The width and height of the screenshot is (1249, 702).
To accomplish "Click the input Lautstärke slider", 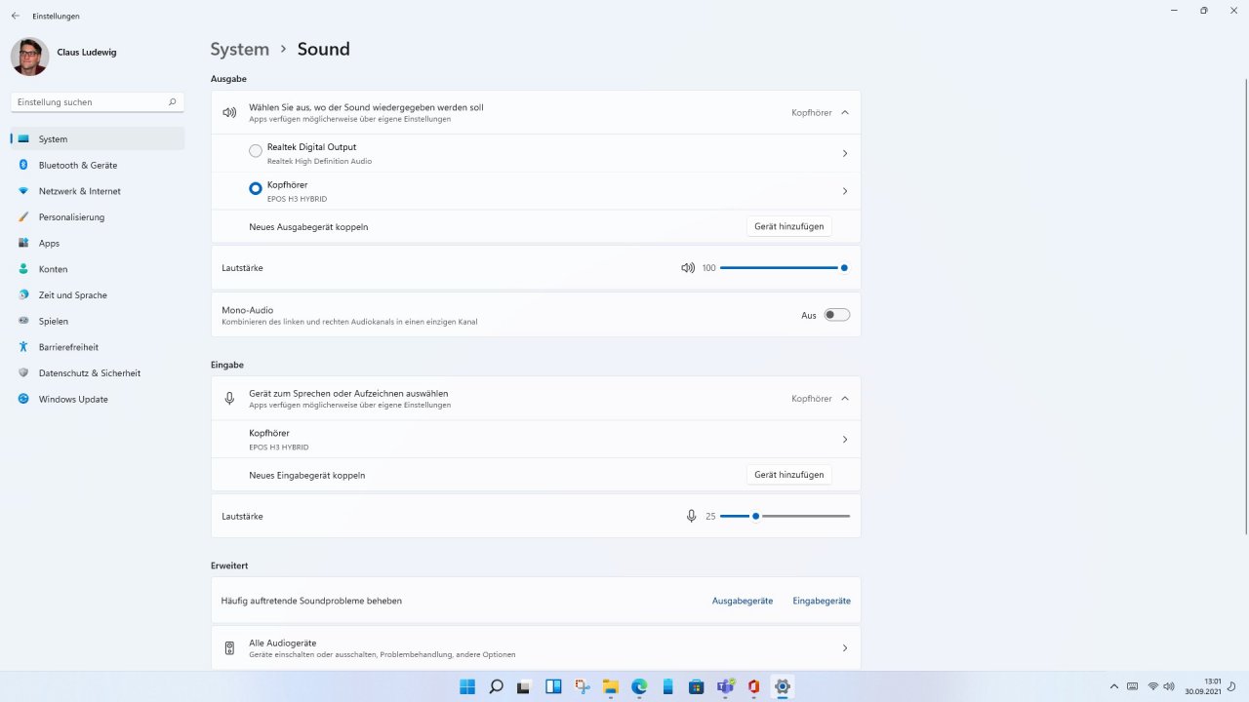I will pyautogui.click(x=785, y=516).
